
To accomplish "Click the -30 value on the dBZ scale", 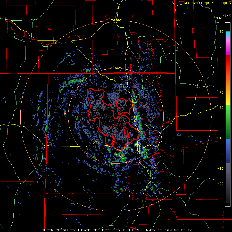I will (220, 199).
